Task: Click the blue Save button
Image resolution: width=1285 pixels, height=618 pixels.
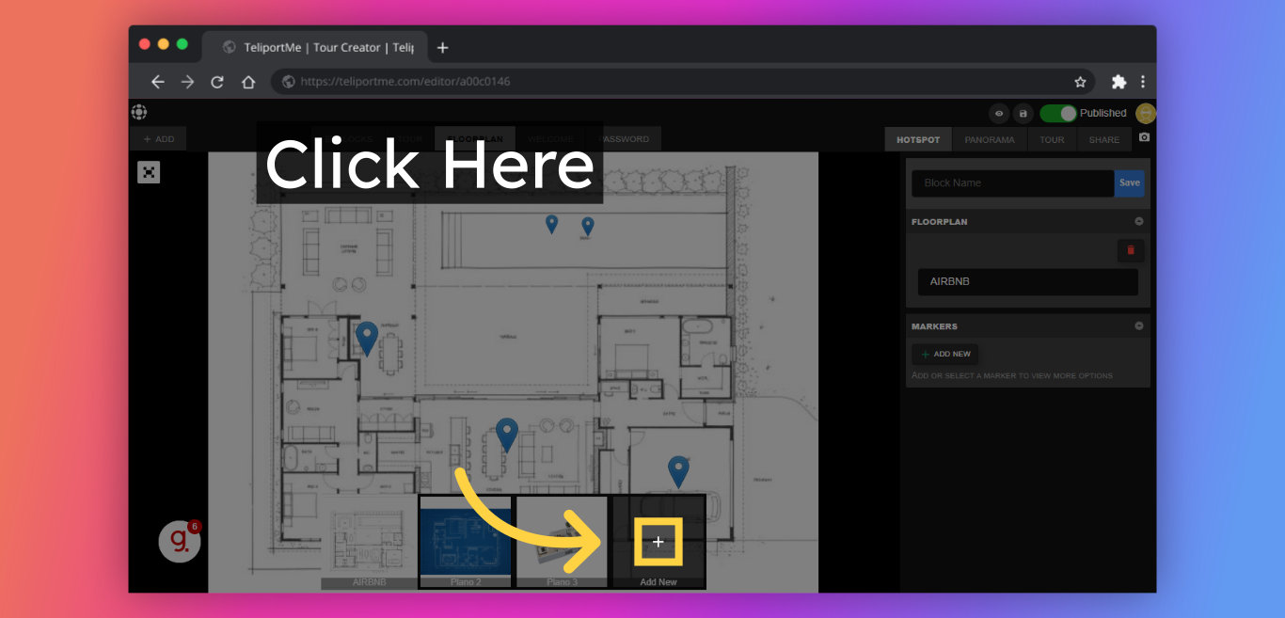Action: (1129, 183)
